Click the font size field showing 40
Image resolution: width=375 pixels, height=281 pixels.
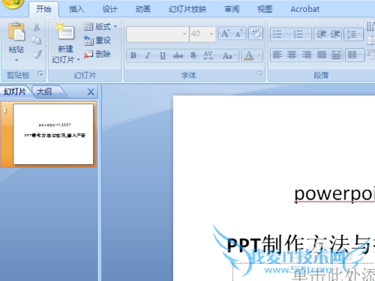click(199, 34)
